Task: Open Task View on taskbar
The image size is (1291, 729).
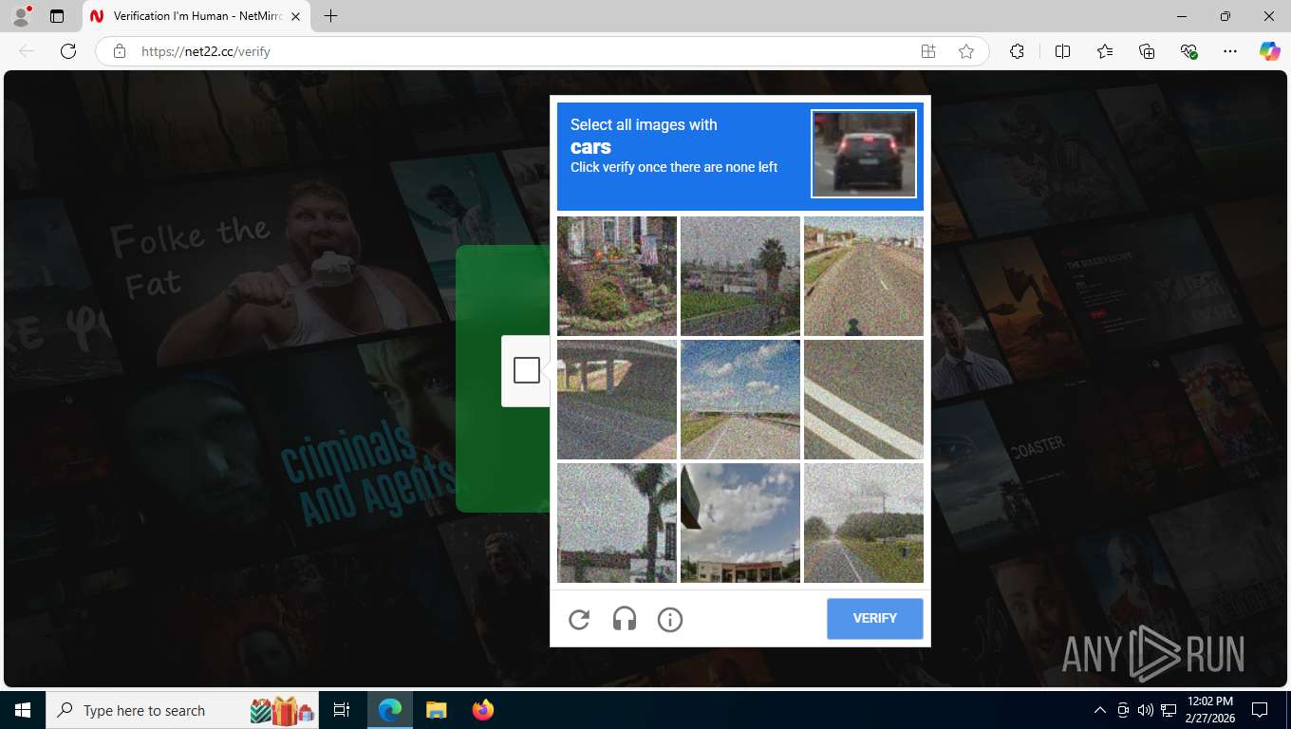Action: [x=342, y=710]
